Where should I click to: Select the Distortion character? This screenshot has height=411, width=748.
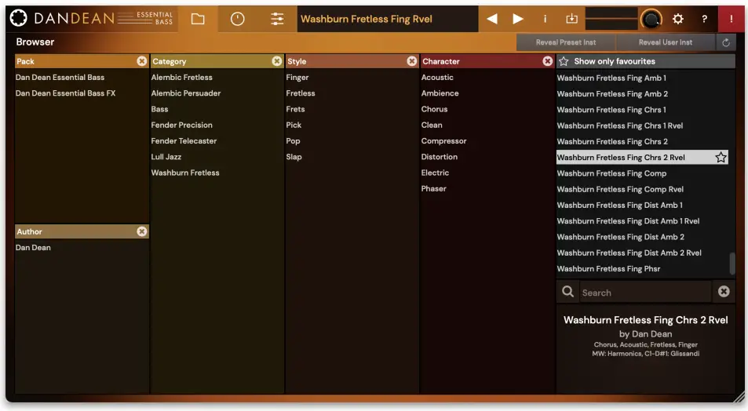439,156
